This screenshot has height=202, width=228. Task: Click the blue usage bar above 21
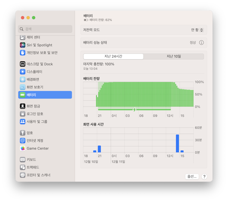(99, 149)
